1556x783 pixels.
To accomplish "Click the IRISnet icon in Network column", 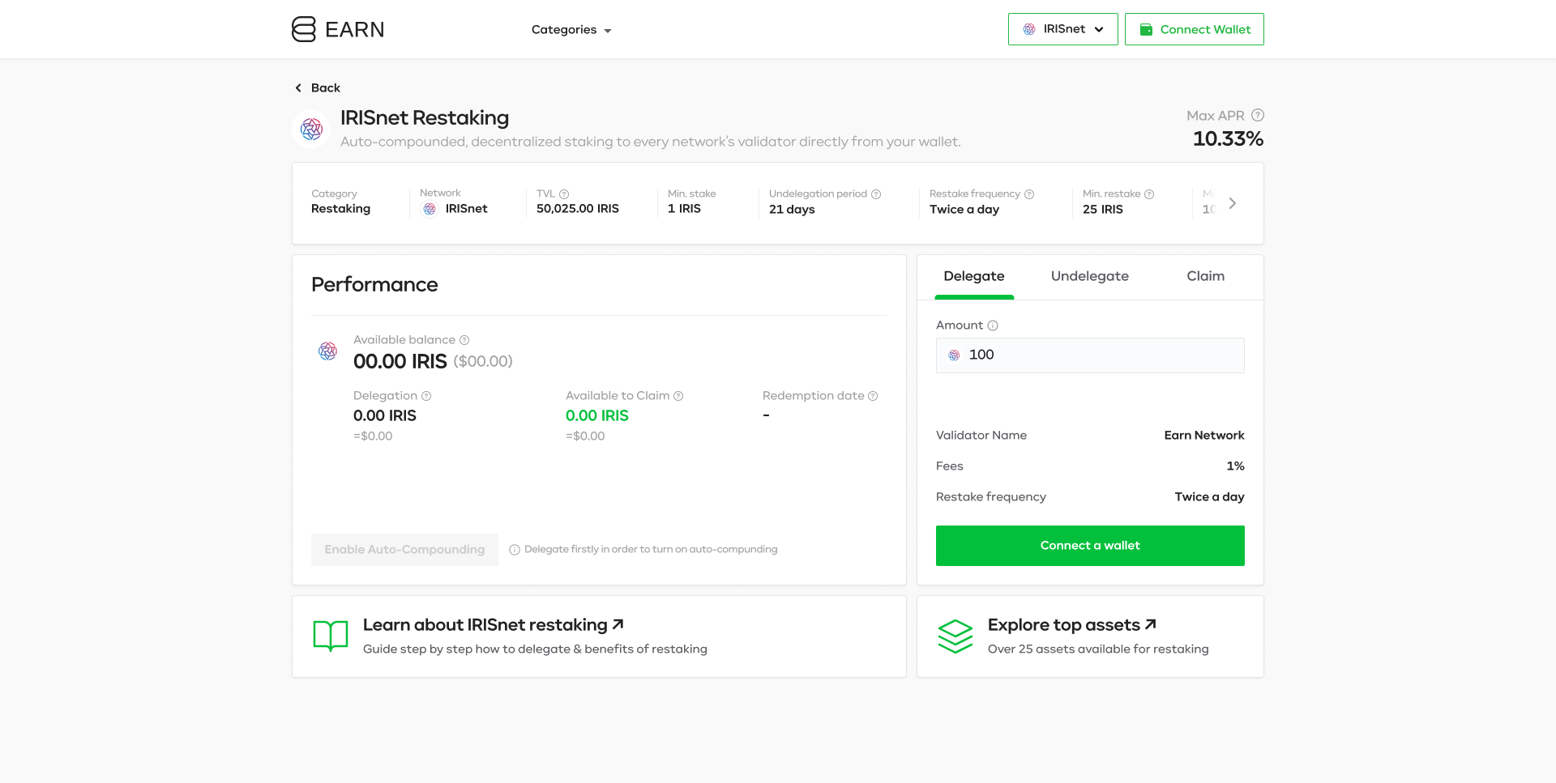I will [x=430, y=209].
